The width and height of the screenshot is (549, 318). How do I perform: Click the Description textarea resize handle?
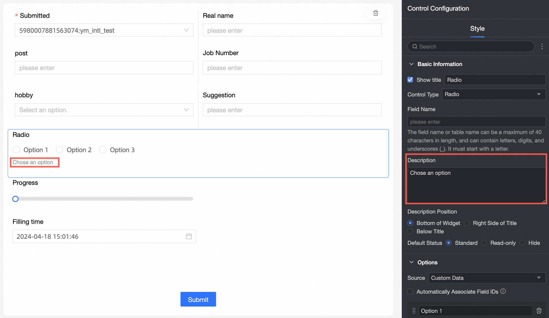tap(543, 201)
